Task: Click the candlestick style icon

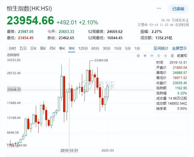Action: click(x=172, y=56)
